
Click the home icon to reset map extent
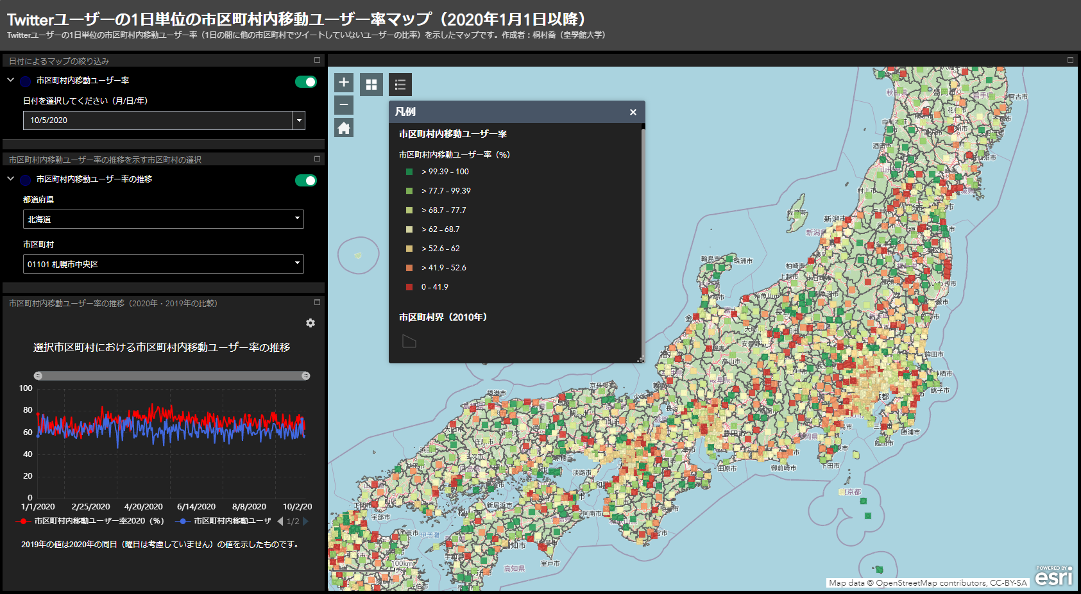tap(343, 127)
